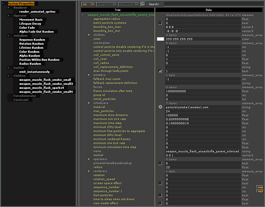Open the white color swatch
This screenshot has height=207, width=265.
(160, 39)
